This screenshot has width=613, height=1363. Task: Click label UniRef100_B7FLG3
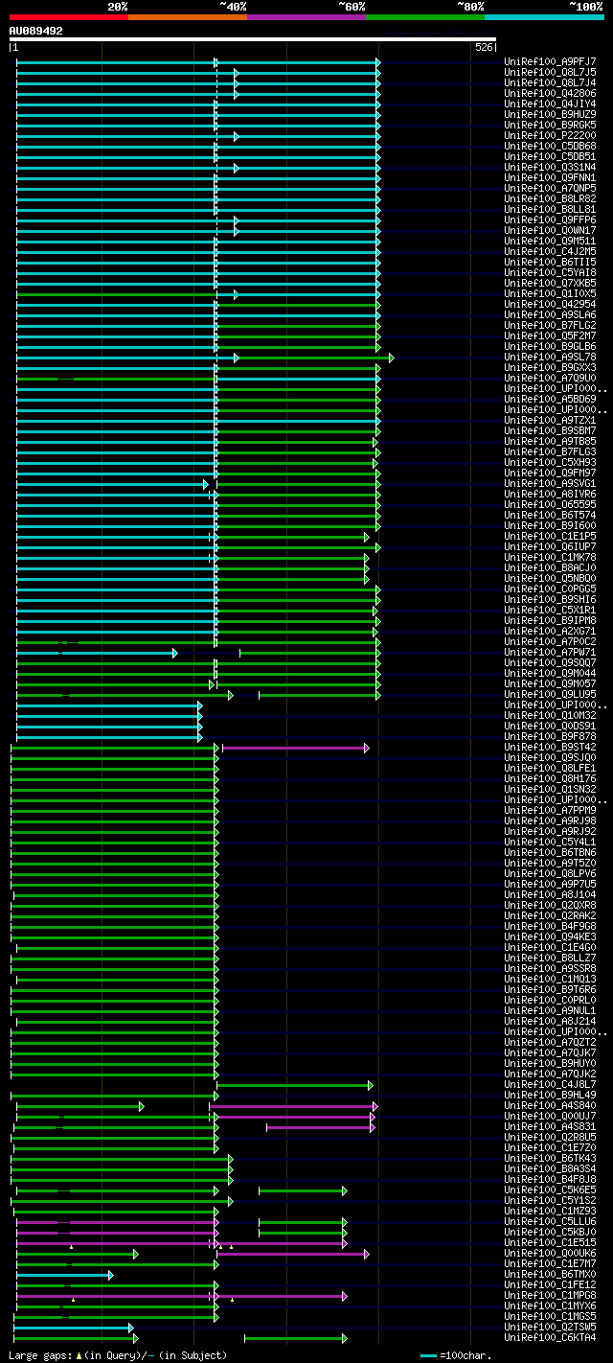point(551,452)
